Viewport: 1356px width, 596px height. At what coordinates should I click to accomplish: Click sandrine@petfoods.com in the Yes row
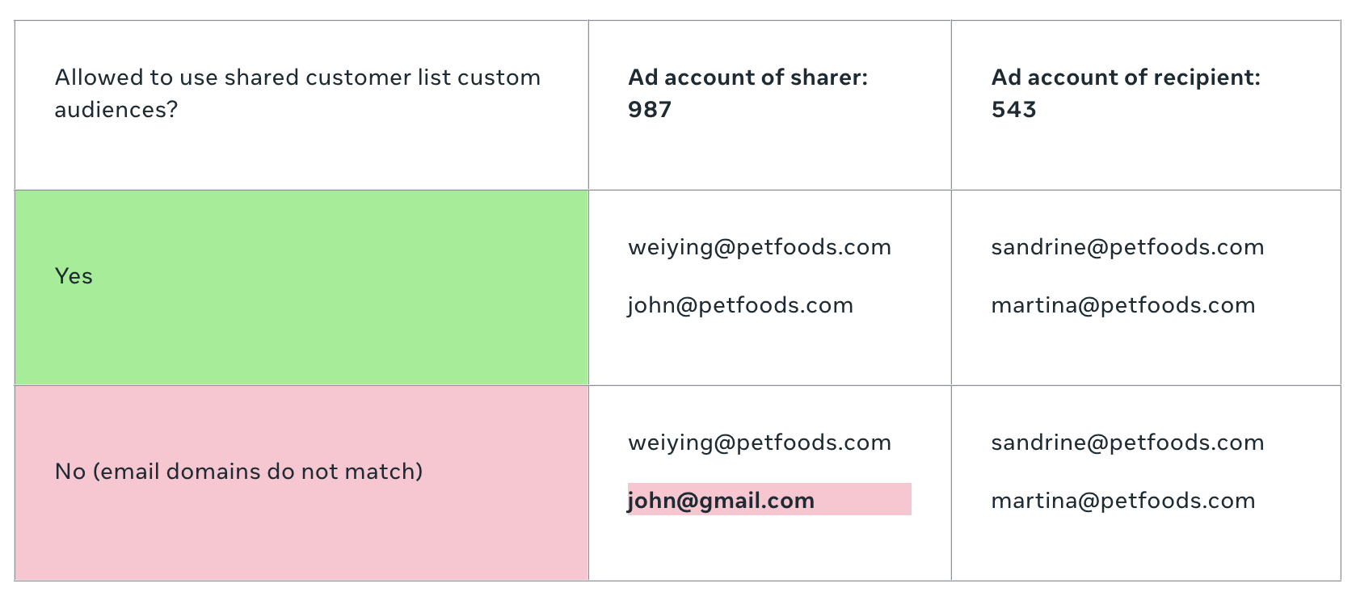tap(1127, 247)
